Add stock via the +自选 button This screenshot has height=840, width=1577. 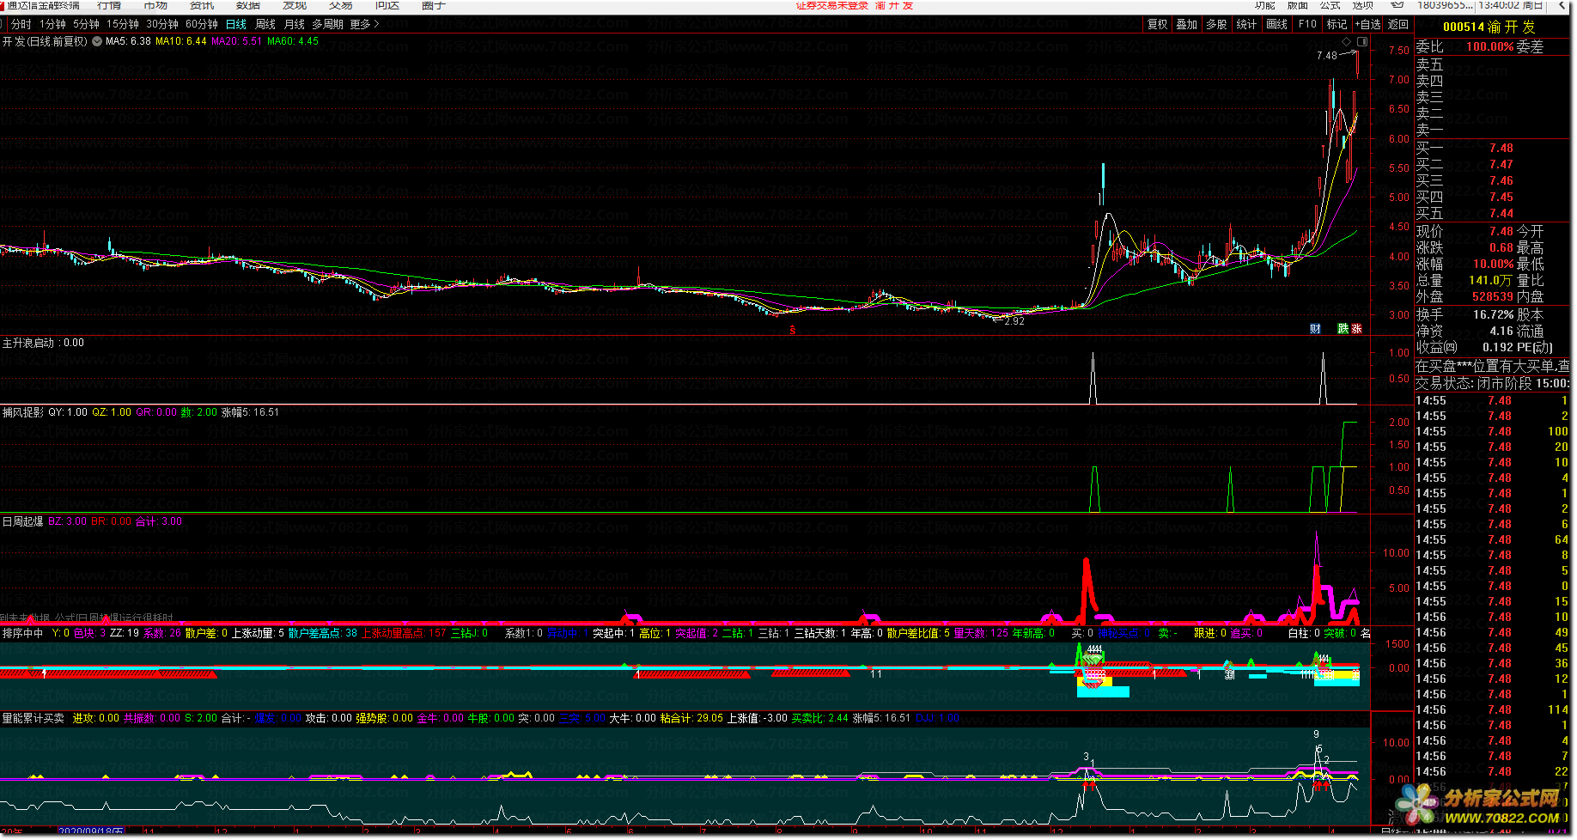1368,24
